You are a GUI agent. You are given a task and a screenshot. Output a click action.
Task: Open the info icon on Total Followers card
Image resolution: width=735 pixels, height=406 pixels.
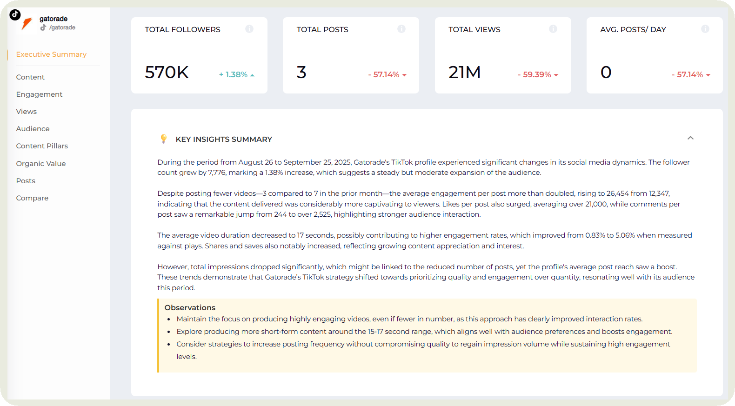point(249,29)
